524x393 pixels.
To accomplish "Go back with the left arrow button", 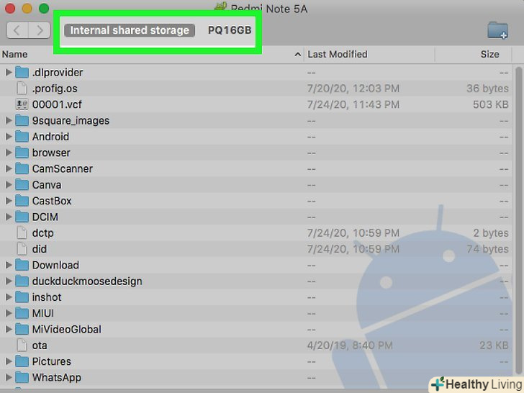I will [17, 30].
